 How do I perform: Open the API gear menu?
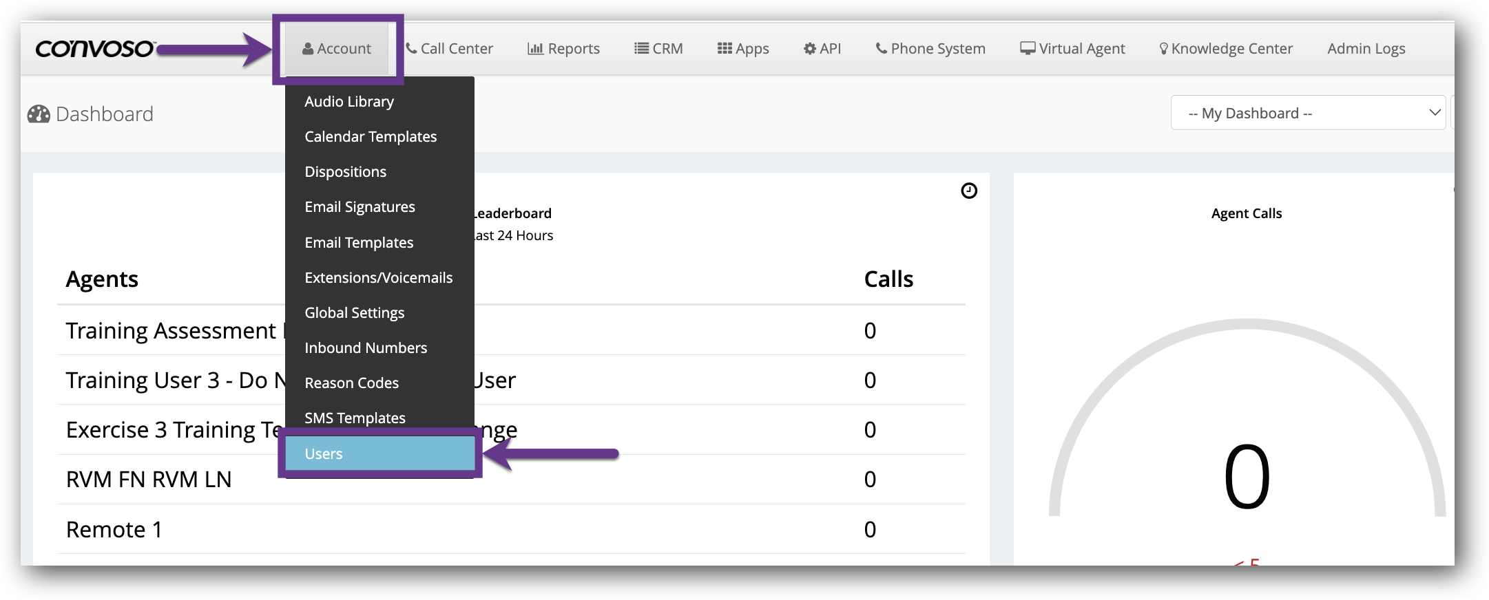[x=822, y=49]
